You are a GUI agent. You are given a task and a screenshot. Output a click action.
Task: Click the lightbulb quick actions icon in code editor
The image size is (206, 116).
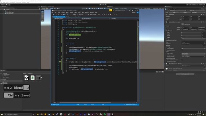60,62
